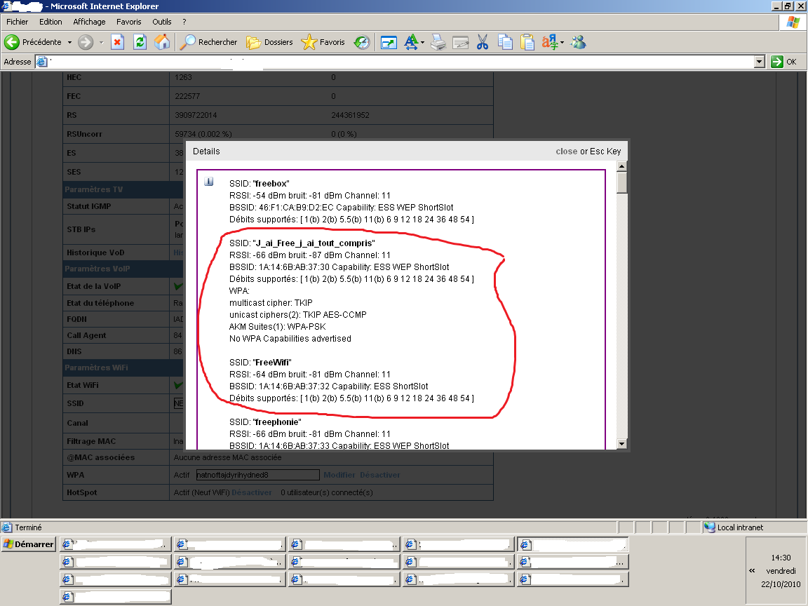This screenshot has width=808, height=606.
Task: Click the BSSID 46:F1:CA:B9:D2:EC line
Action: coord(341,207)
